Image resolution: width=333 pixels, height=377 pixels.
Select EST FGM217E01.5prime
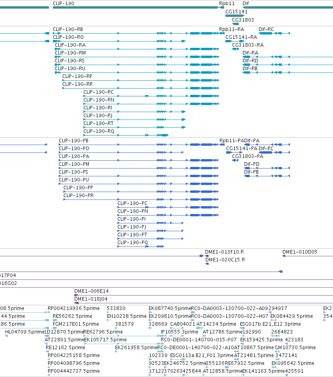tap(76, 324)
